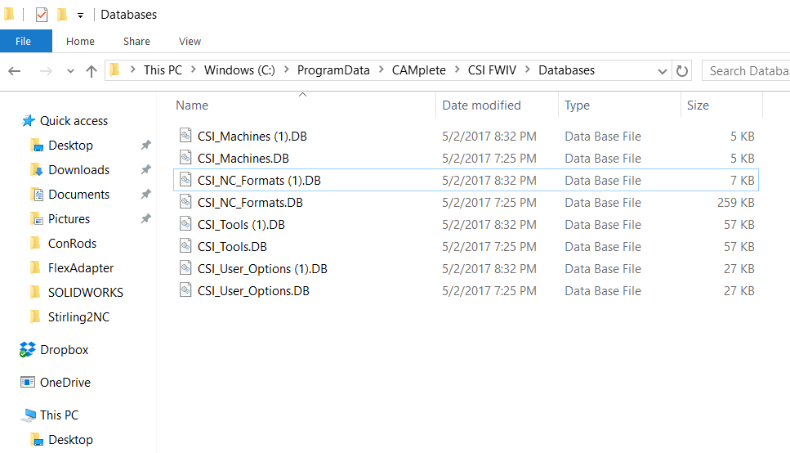Select the CSI_NC_Formats (1).DB file icon

[186, 180]
